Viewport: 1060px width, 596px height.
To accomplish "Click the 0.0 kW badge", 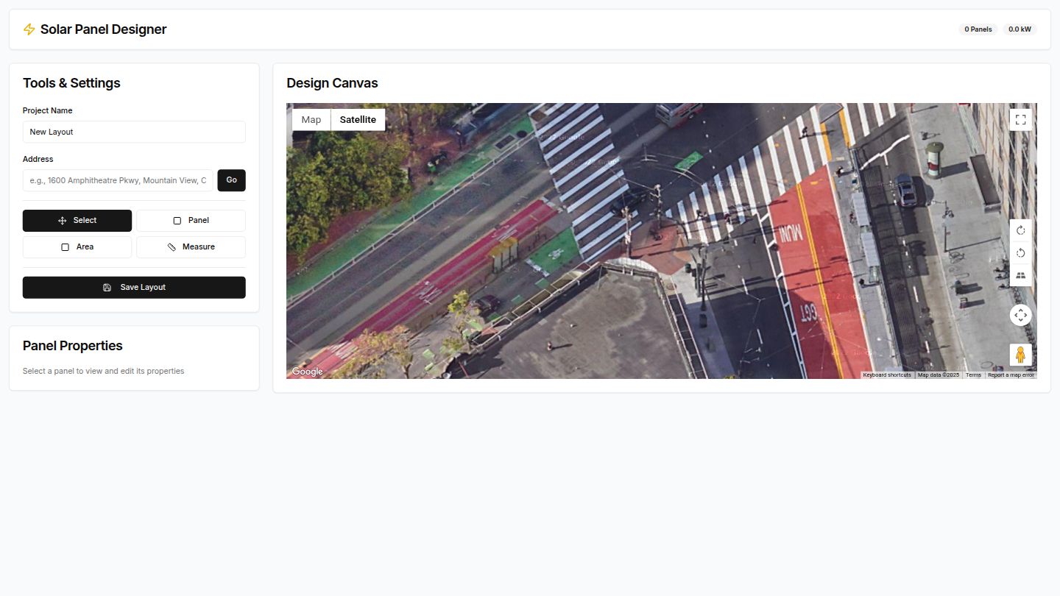I will click(1020, 29).
